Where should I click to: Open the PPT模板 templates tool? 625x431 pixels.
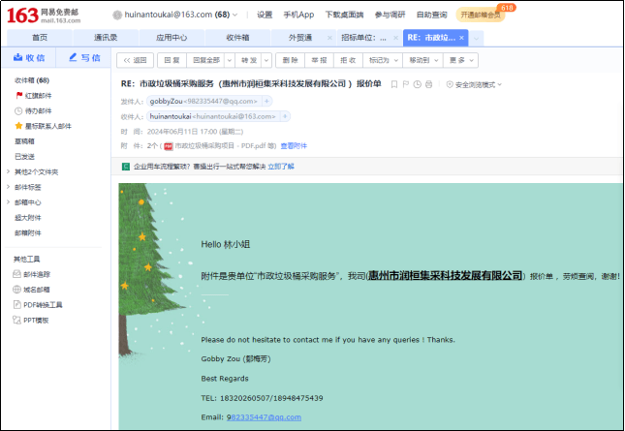tap(36, 320)
